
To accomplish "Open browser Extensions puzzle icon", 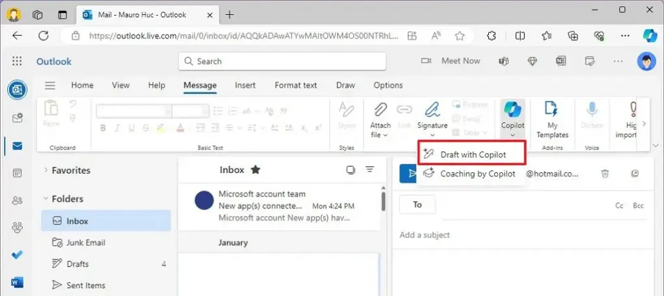I will 491,36.
